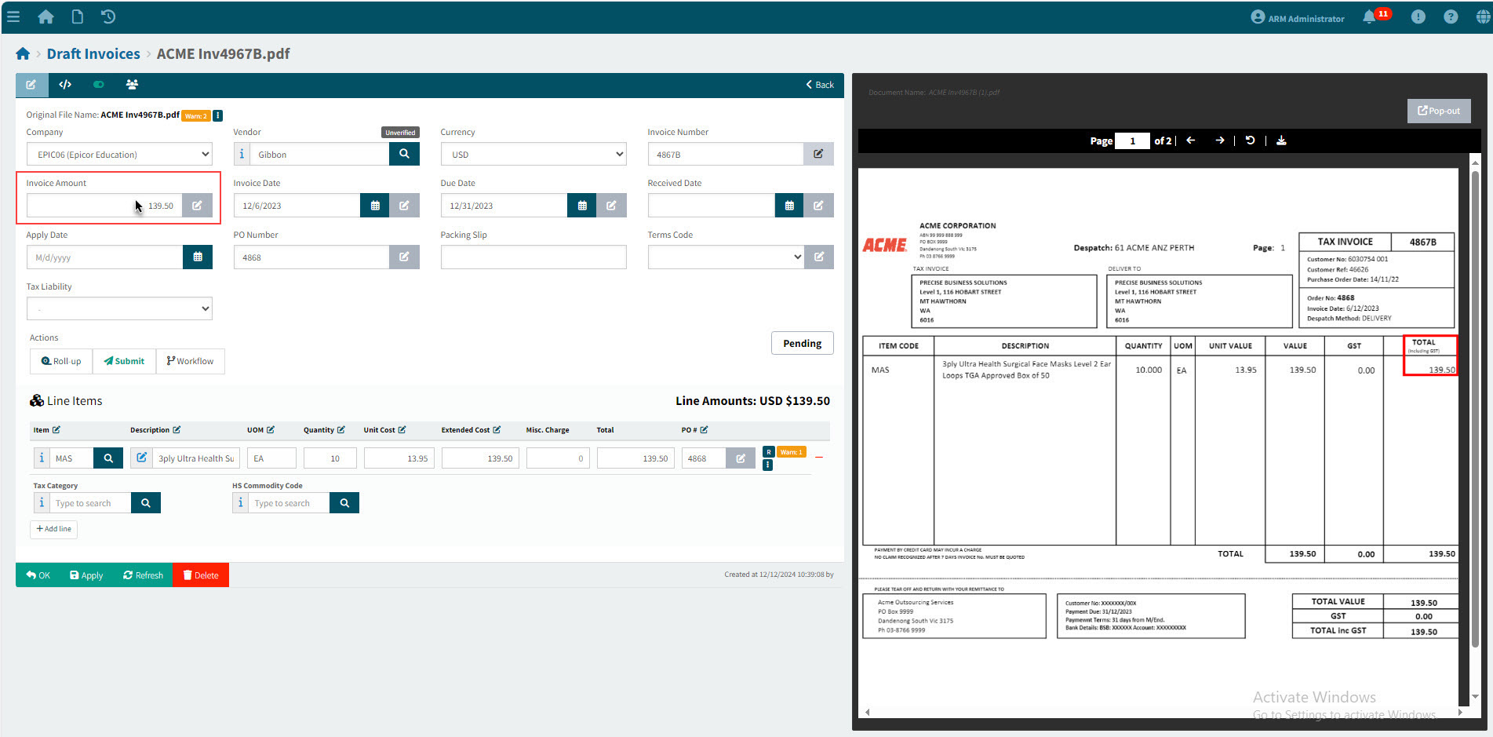Switch to the code view tab
Viewport: 1493px width, 737px height.
(65, 85)
